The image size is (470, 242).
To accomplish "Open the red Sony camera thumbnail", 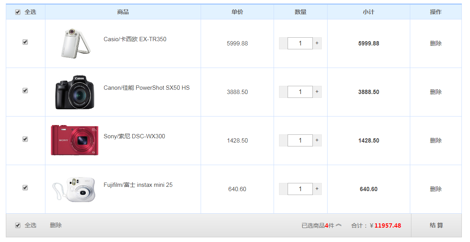I will click(75, 140).
